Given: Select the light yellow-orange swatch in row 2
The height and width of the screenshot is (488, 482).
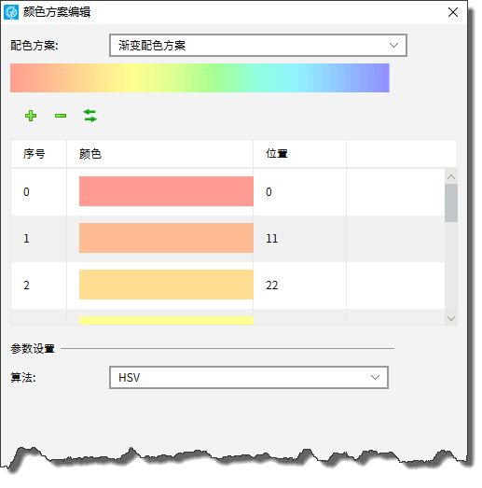Looking at the screenshot, I should 166,285.
